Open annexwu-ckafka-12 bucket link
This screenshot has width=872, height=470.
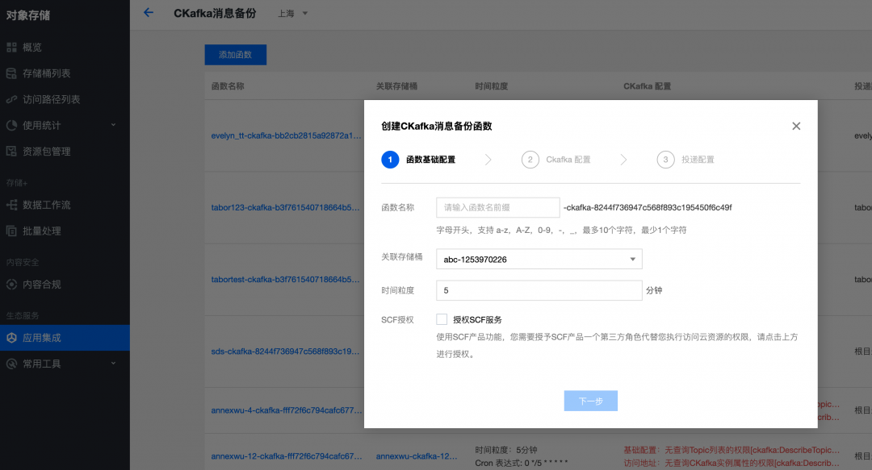[x=417, y=456]
